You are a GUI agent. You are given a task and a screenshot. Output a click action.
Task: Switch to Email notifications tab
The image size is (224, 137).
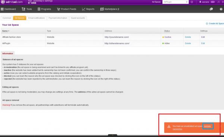[37, 18]
